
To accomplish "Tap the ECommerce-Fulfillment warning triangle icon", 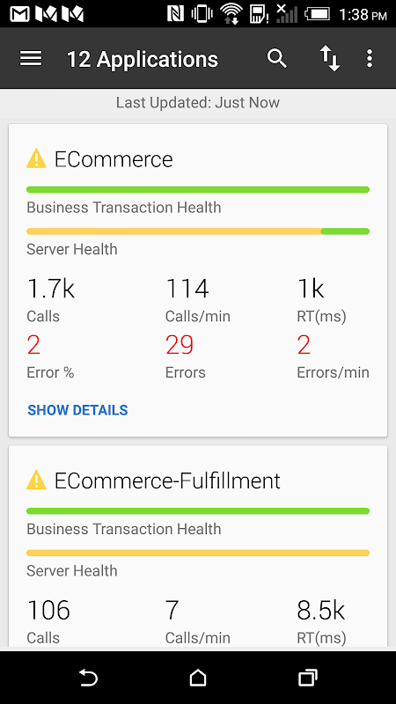I will pos(36,480).
